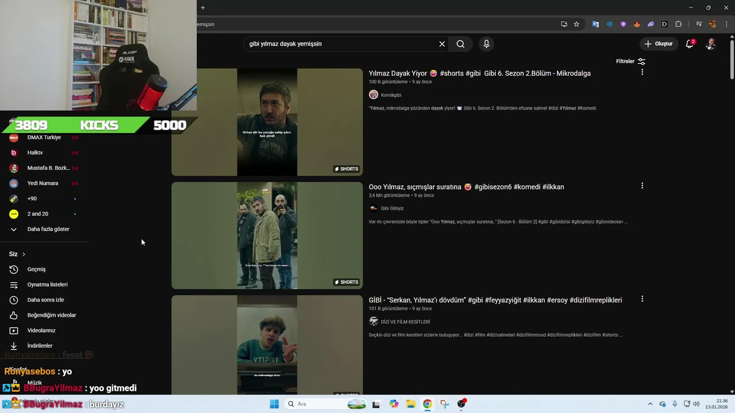Viewport: 735px width, 413px height.
Task: Open options for Serkan Yılmaz'ı dövdüm video
Action: coord(642,299)
